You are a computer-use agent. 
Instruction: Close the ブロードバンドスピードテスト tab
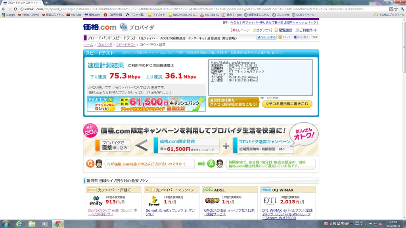(40, 3)
